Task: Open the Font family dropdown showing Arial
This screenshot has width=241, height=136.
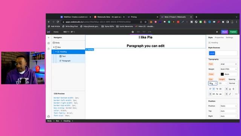Action: click(229, 64)
